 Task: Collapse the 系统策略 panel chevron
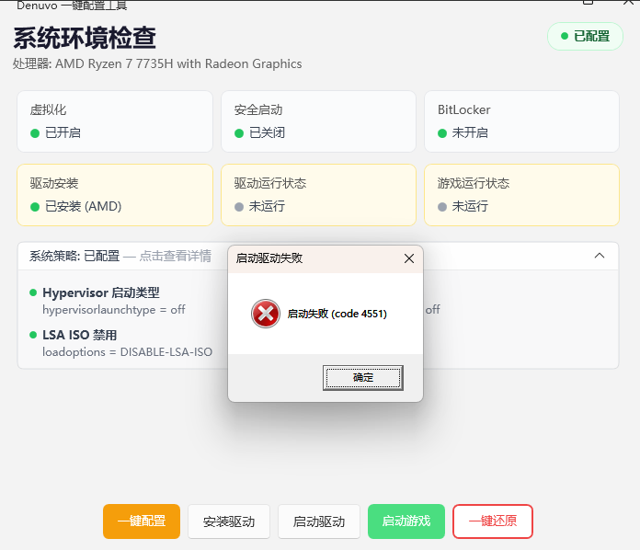[600, 256]
